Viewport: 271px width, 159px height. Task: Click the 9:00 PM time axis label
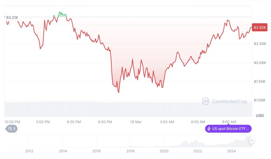tap(105, 122)
